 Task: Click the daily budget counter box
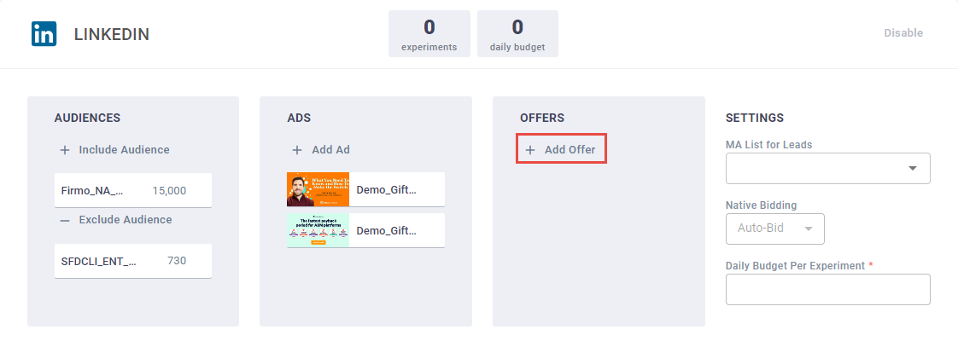(517, 34)
